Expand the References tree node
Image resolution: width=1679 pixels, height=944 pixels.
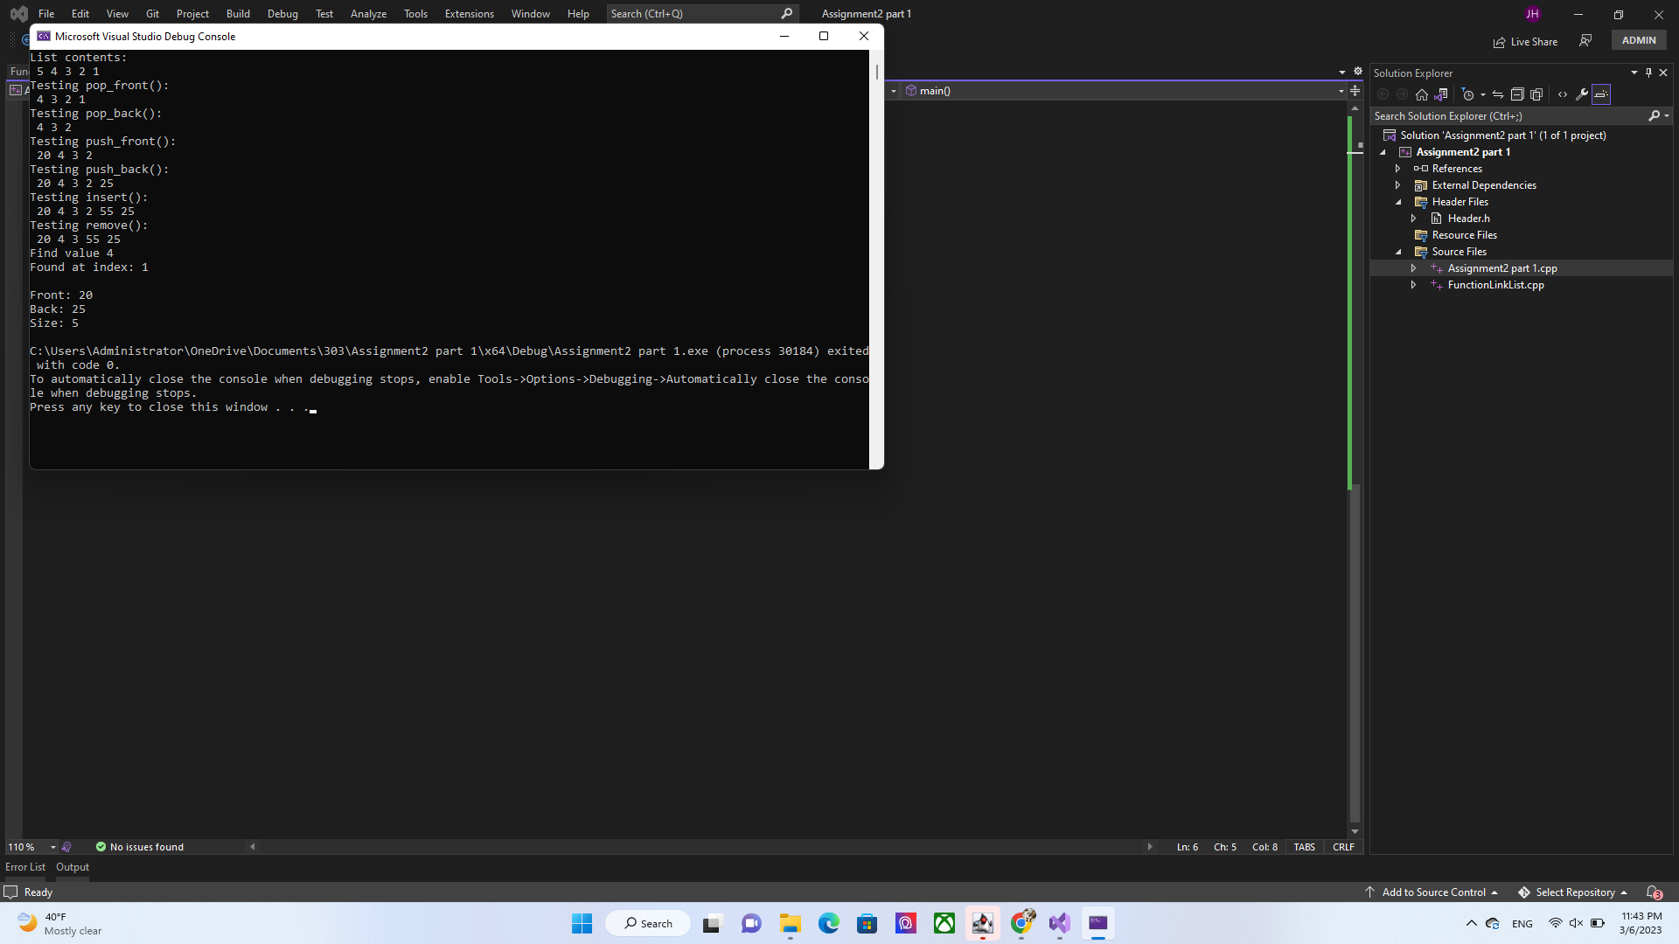pyautogui.click(x=1397, y=169)
